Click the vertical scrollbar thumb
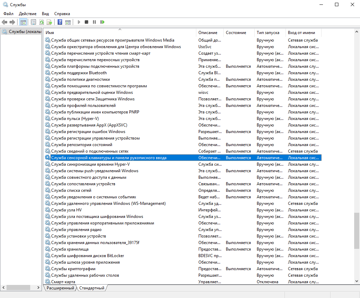 pyautogui.click(x=357, y=231)
